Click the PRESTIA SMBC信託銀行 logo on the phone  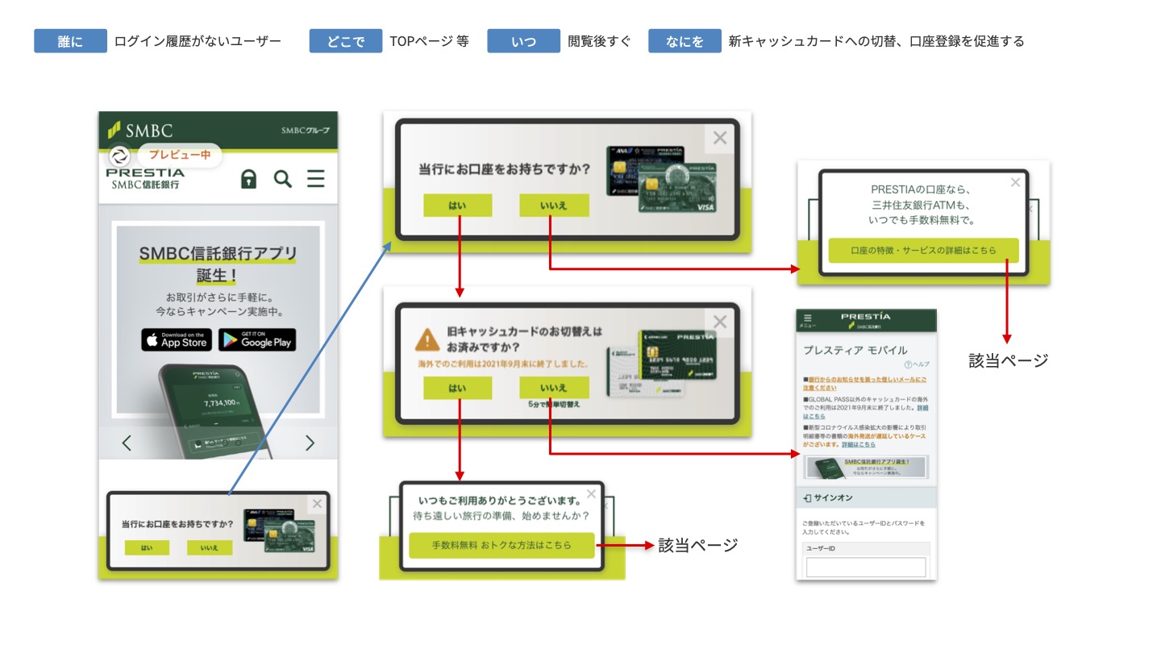tap(145, 178)
